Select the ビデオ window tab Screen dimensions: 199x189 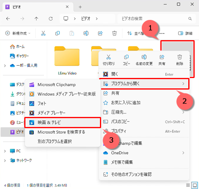(x=38, y=7)
